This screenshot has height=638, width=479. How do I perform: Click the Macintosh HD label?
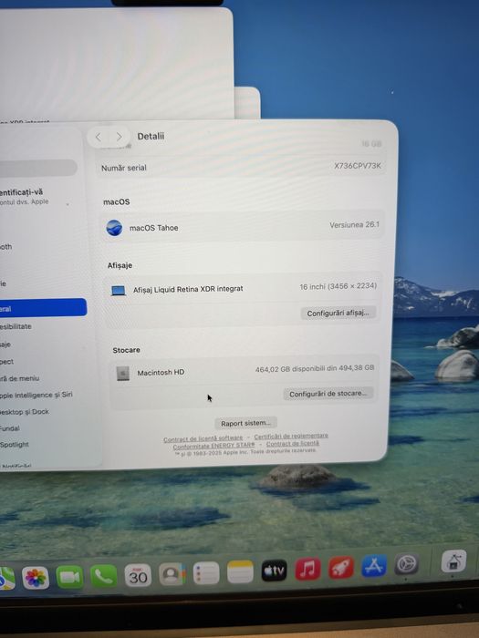point(161,372)
